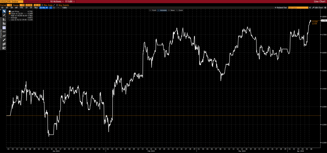Switch to Table view
Viewport: 327px width, 153px height.
(x=65, y=8)
